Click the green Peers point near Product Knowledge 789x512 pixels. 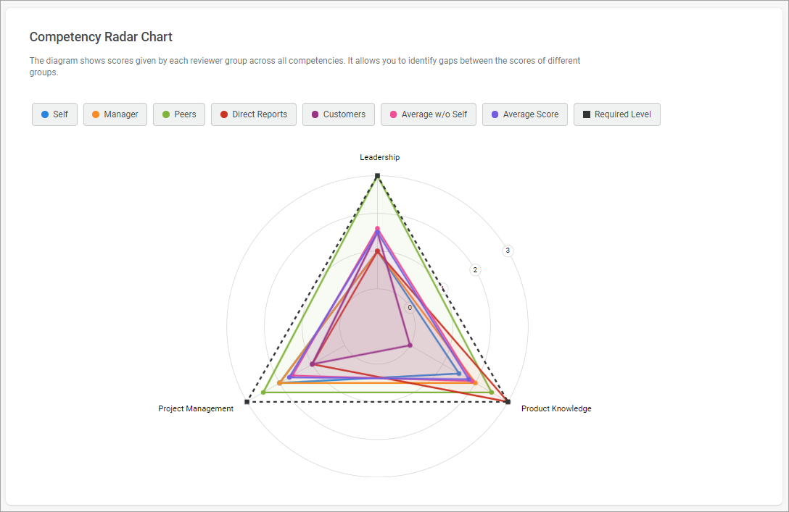point(492,393)
